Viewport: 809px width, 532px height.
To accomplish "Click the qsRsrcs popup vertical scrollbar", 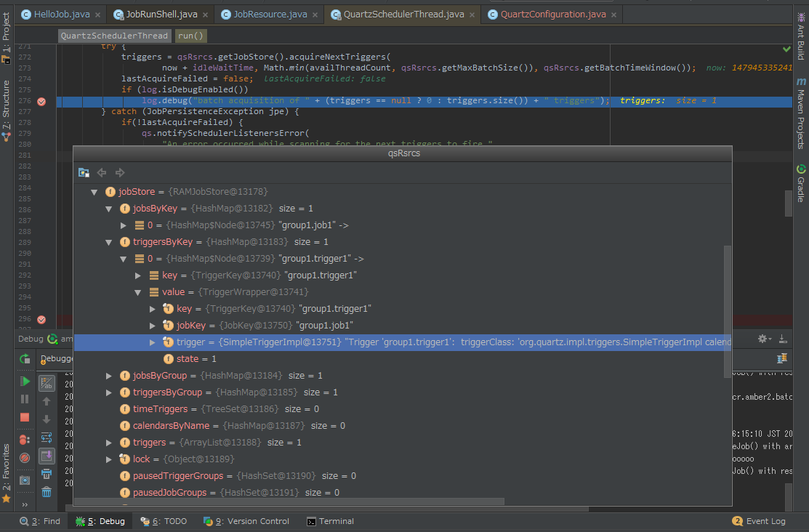I will 727,311.
